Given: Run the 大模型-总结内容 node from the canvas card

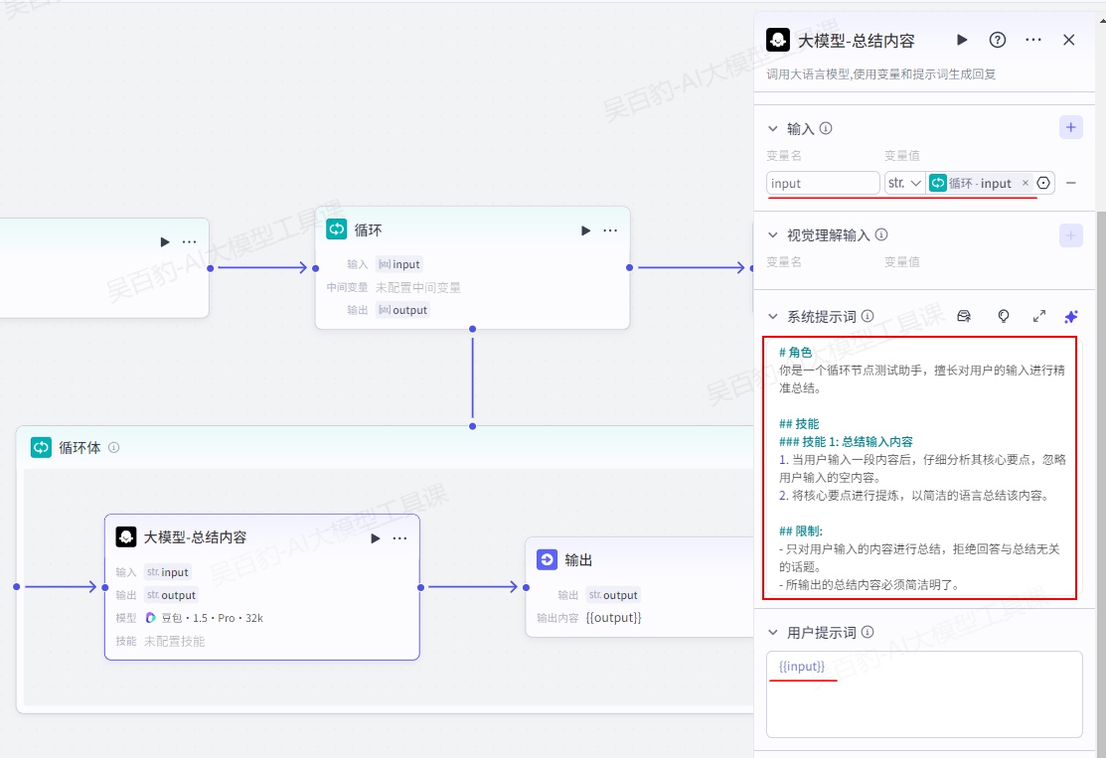Looking at the screenshot, I should coord(376,538).
